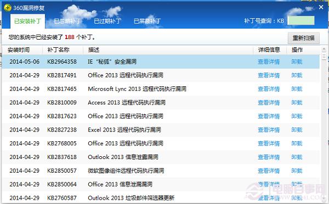
Task: View details for KB2827238
Action: click(269, 130)
